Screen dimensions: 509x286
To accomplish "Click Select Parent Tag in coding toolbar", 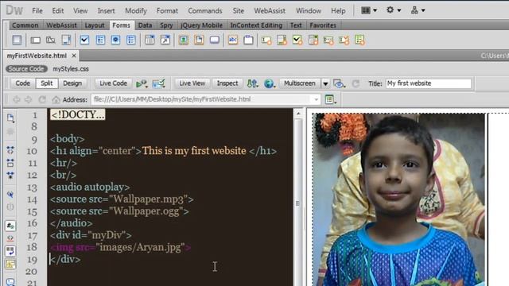I will [10, 195].
